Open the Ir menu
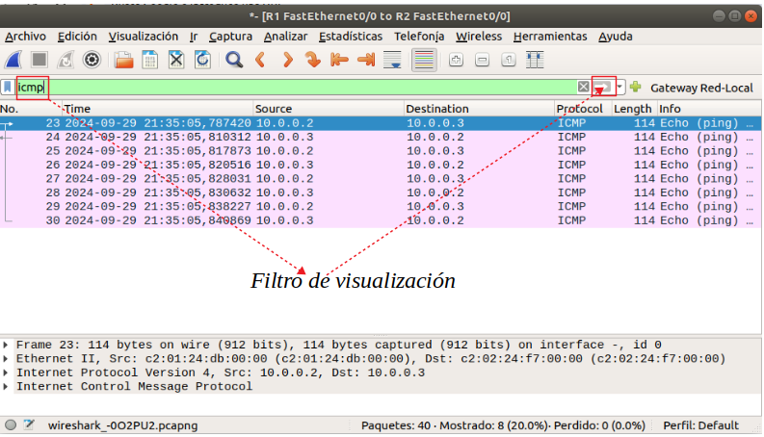This screenshot has height=437, width=764. 194,37
